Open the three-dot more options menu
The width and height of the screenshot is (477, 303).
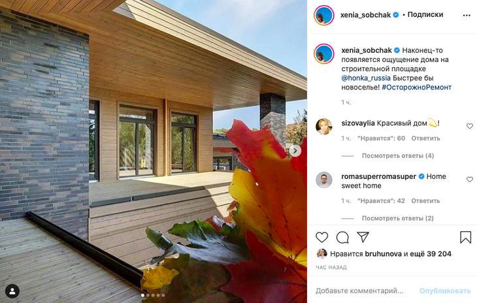point(467,15)
